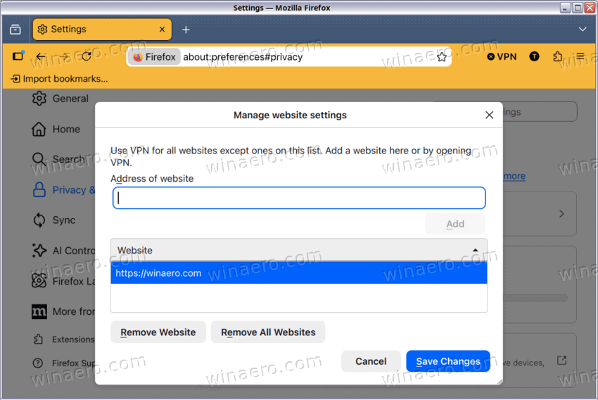Go forward with the right arrow button
This screenshot has height=400, width=598.
click(x=63, y=56)
